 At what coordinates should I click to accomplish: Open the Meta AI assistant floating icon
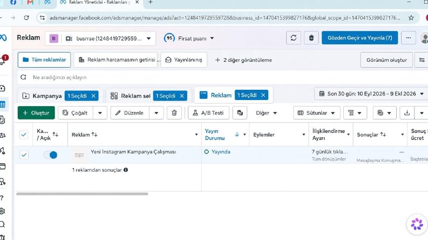pos(417,224)
